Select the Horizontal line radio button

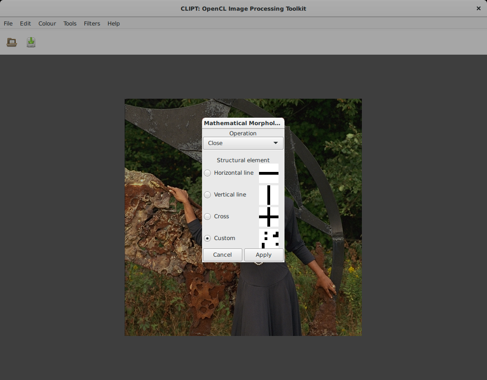point(208,173)
